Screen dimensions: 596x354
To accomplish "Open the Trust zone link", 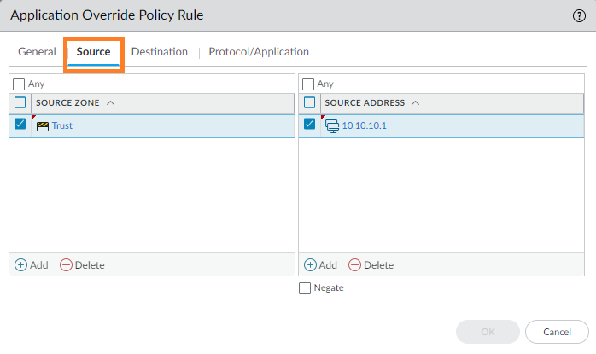I will coord(61,125).
